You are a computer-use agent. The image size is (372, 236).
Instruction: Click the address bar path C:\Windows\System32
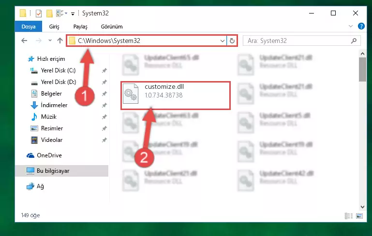pyautogui.click(x=109, y=41)
